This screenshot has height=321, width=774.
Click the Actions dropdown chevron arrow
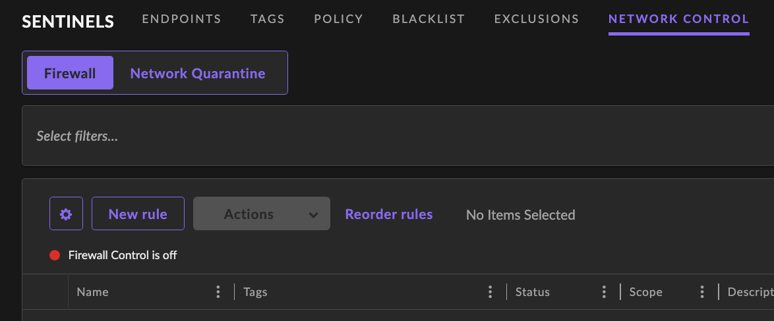point(314,215)
